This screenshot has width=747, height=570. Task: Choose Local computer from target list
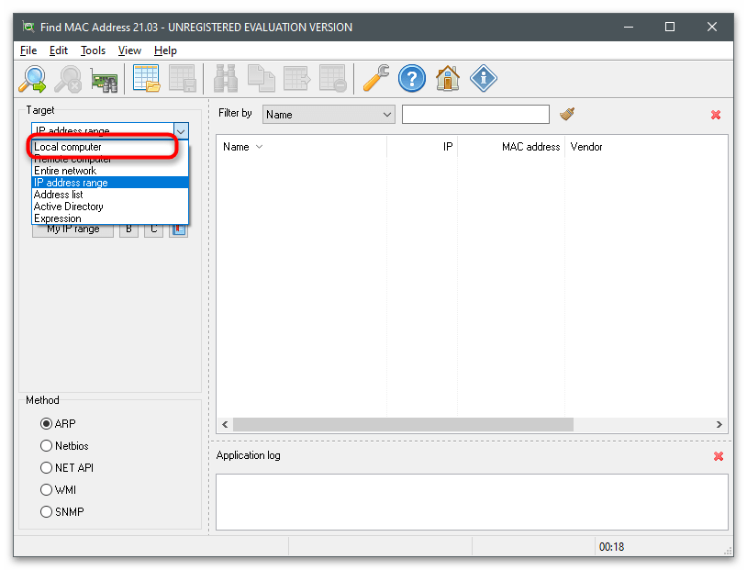[110, 147]
